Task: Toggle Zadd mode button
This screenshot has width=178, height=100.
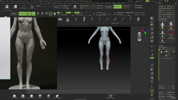Action: click(77, 12)
